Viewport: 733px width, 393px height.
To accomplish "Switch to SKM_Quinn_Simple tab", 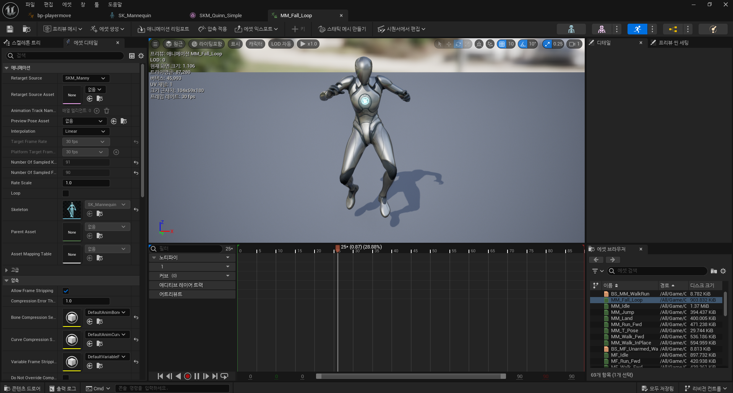I will coord(221,16).
